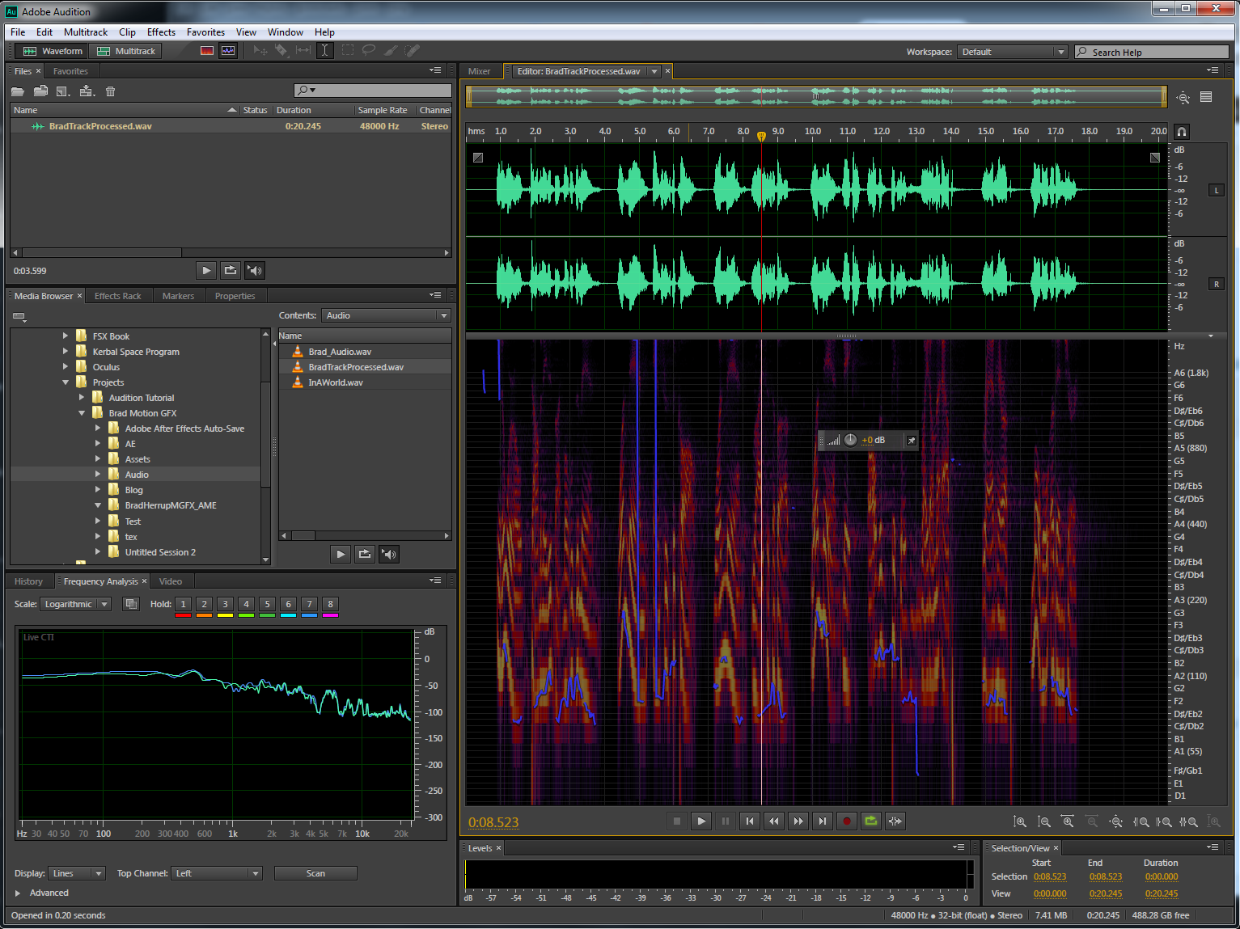The width and height of the screenshot is (1240, 929).
Task: Click the New File icon
Action: [x=63, y=91]
